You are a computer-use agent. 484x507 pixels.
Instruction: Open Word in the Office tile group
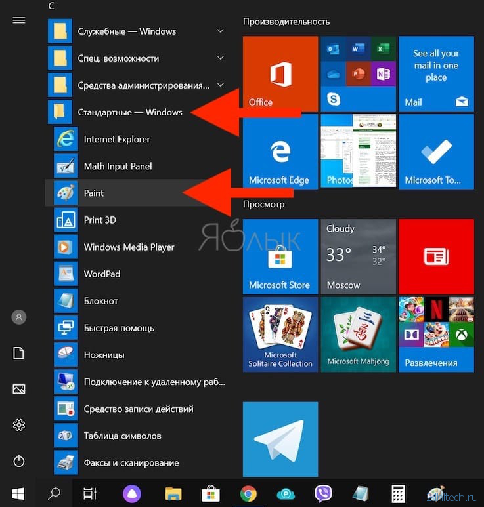click(358, 49)
